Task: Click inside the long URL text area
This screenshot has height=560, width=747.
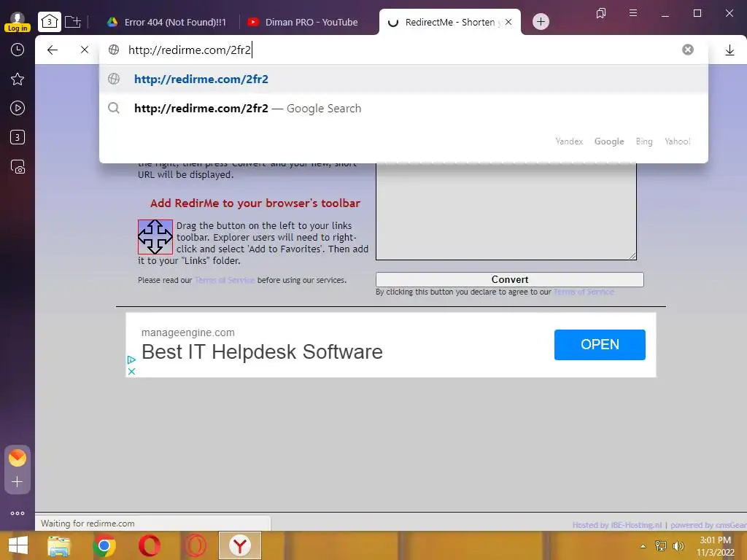Action: coord(506,211)
